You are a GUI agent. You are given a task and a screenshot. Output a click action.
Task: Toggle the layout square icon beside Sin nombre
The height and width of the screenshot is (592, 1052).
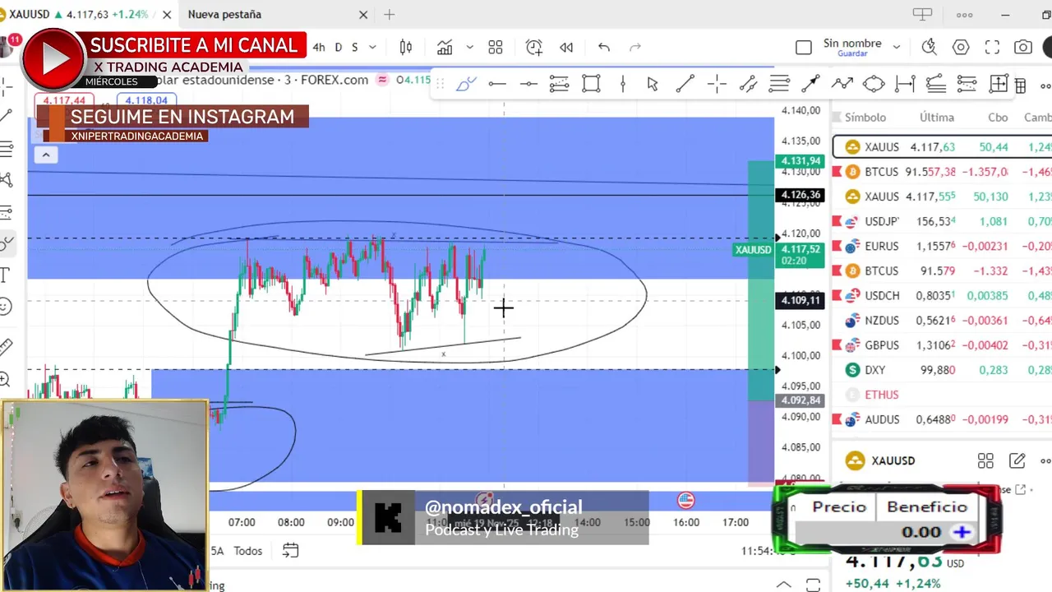804,48
